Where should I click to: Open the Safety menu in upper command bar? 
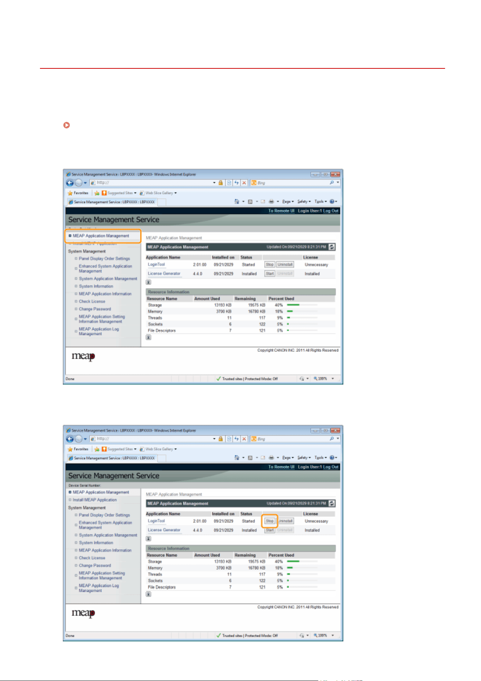[x=304, y=202]
